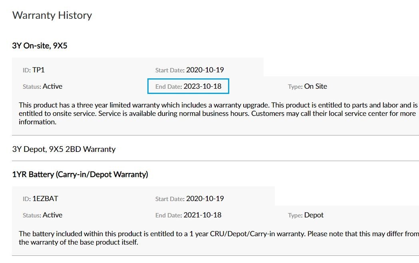Click the End Date 2021-10-18 value
Image resolution: width=419 pixels, height=263 pixels.
tap(202, 215)
